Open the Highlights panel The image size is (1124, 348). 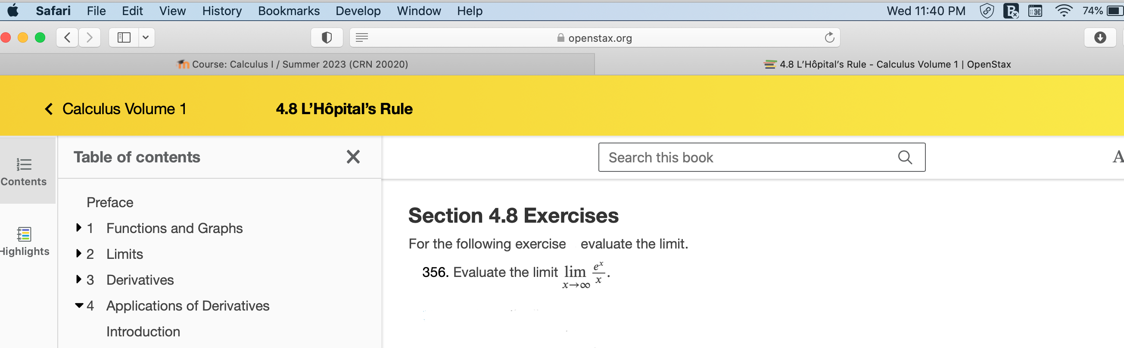pos(24,240)
